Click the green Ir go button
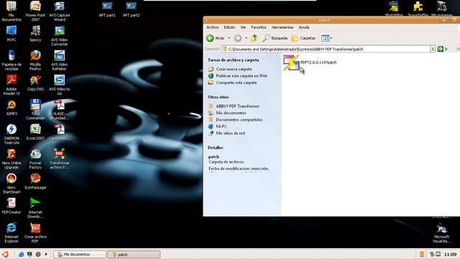 (x=440, y=49)
